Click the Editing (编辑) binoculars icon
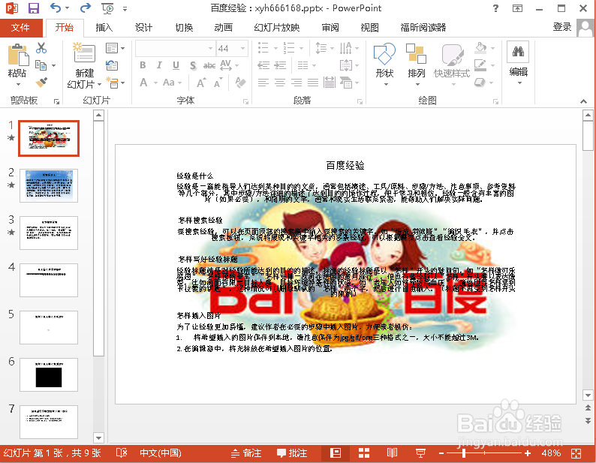The height and width of the screenshot is (463, 596). click(x=518, y=51)
